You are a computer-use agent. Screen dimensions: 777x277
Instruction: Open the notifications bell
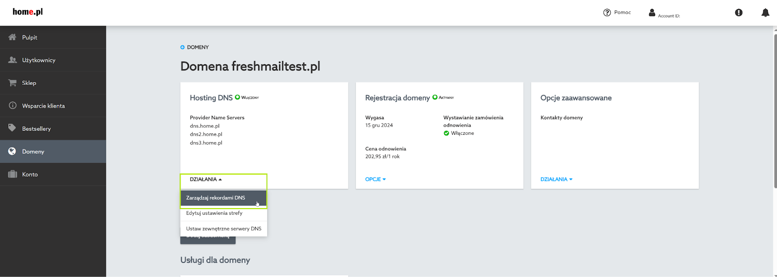[765, 13]
